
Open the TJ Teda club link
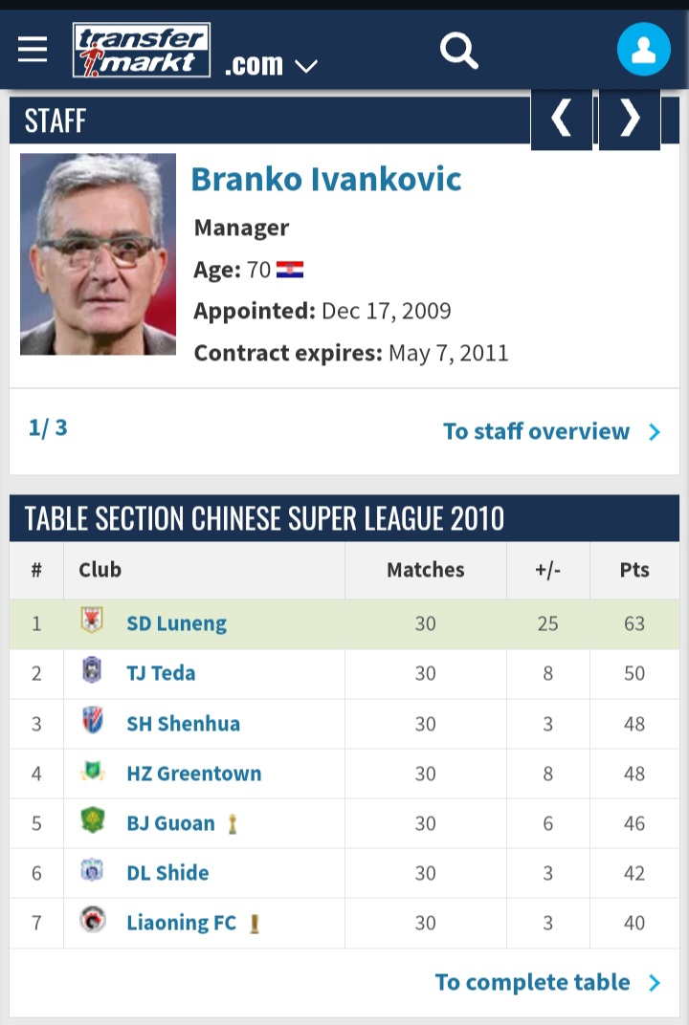pyautogui.click(x=161, y=673)
